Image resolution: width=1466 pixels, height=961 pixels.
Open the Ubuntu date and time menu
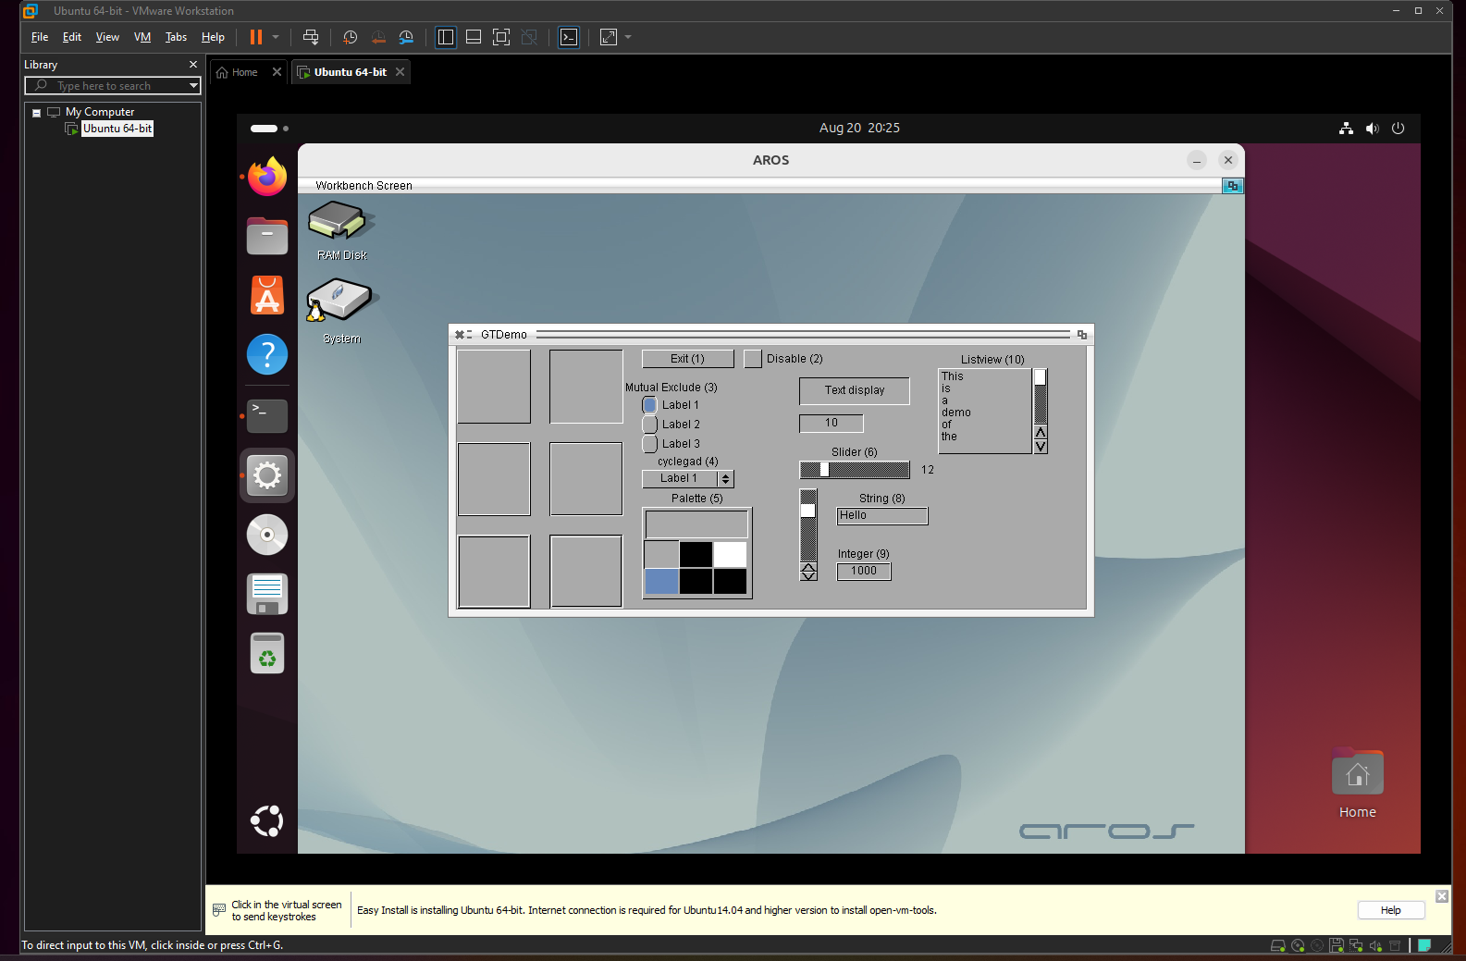[859, 128]
